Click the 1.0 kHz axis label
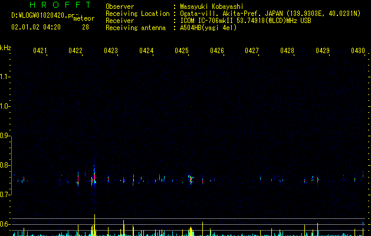The width and height of the screenshot is (371, 236). pos(5,106)
